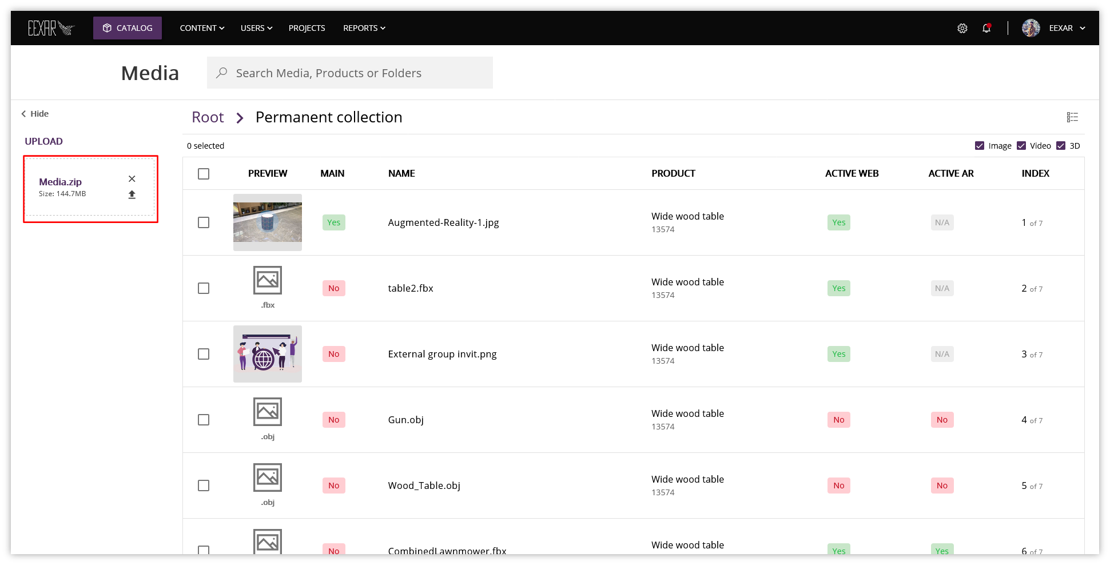Tick the select-all checkbox in header

click(x=204, y=174)
